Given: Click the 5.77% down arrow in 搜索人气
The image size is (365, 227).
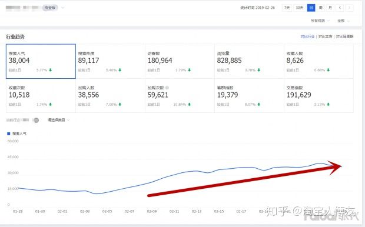Looking at the screenshot, I should point(51,70).
